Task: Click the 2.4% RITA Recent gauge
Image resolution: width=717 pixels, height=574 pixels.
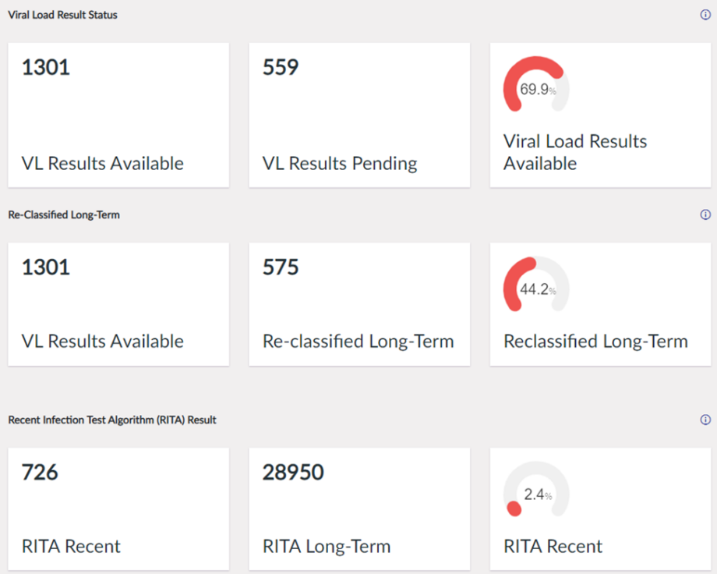Action: pyautogui.click(x=536, y=493)
